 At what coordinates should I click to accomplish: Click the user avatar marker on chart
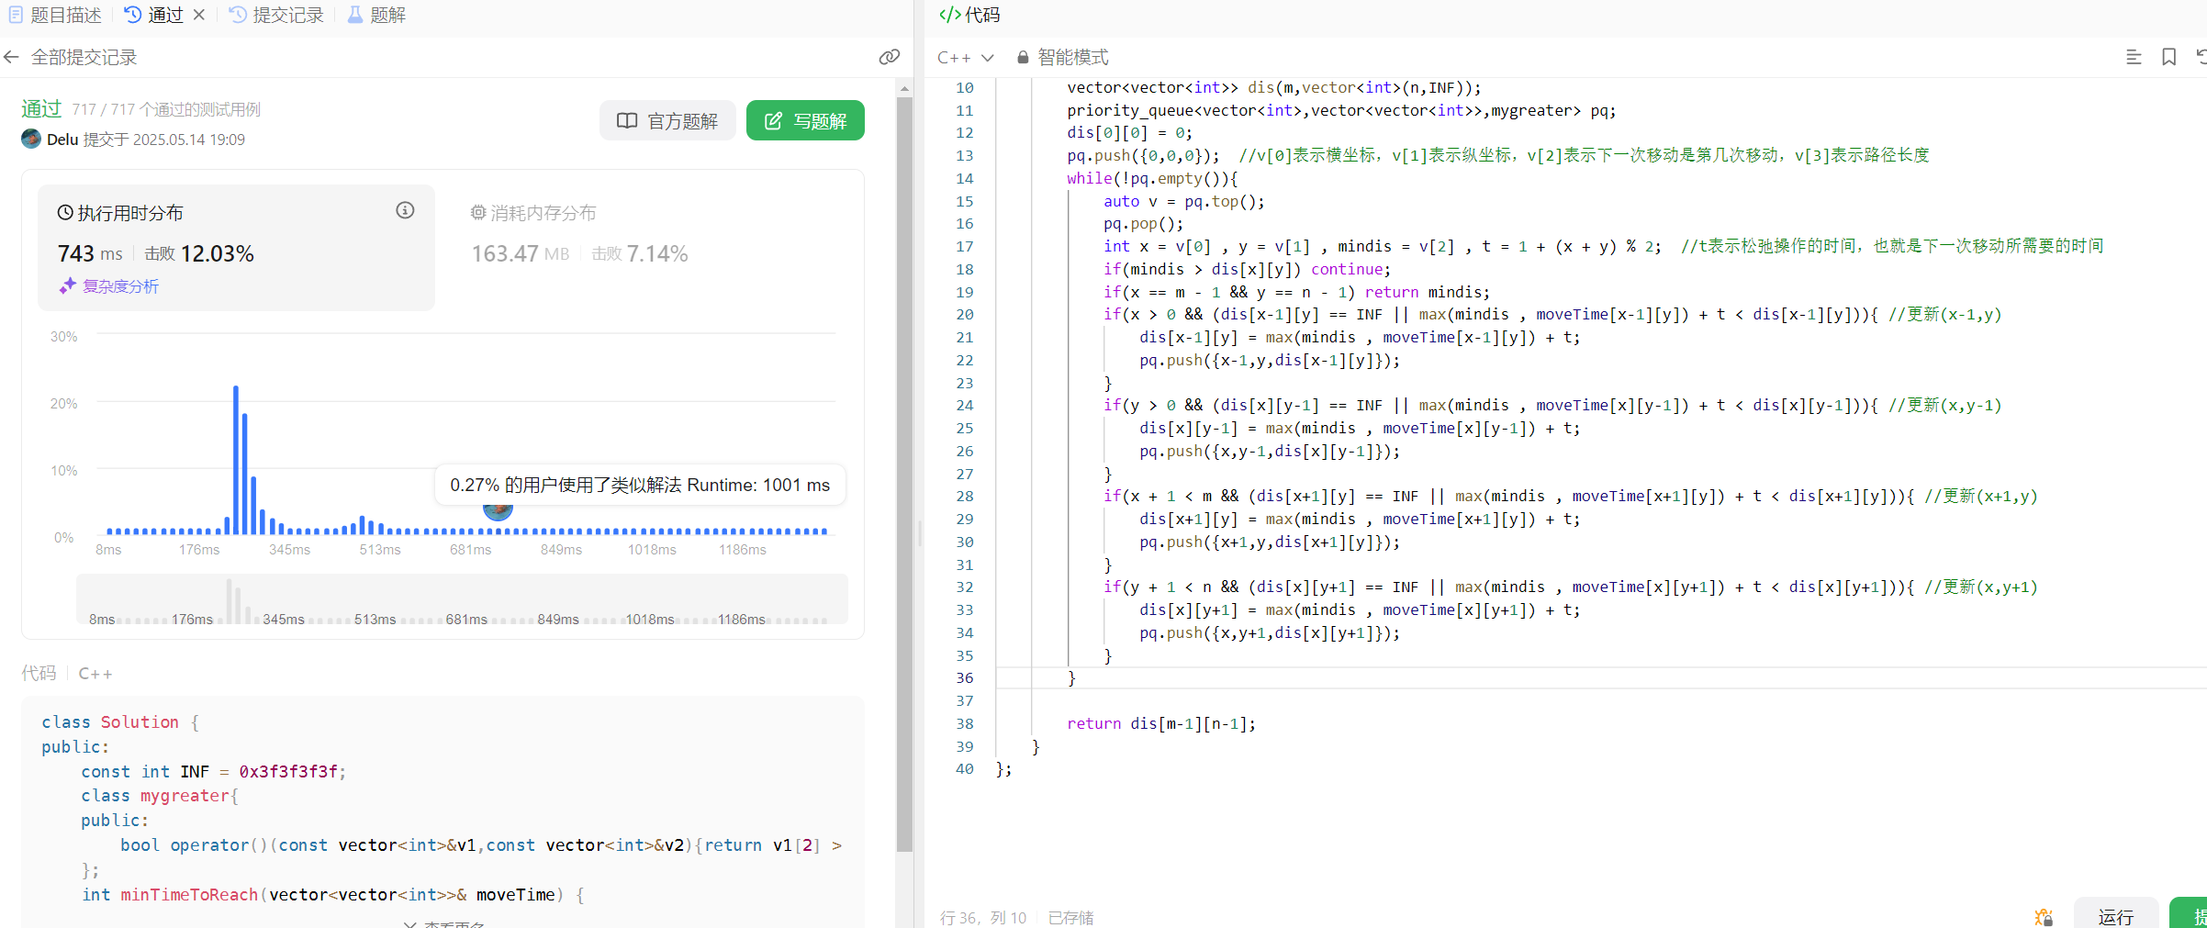pyautogui.click(x=498, y=510)
